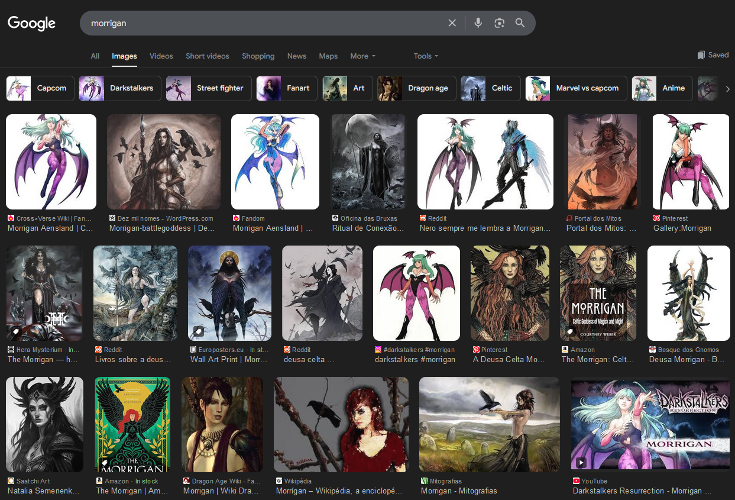Open the Maps tab
The height and width of the screenshot is (500, 735).
tap(328, 56)
